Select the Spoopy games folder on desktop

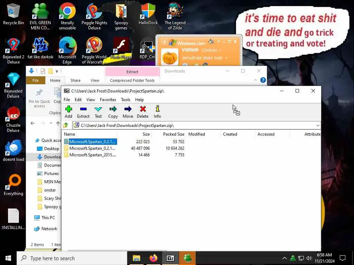tap(121, 16)
